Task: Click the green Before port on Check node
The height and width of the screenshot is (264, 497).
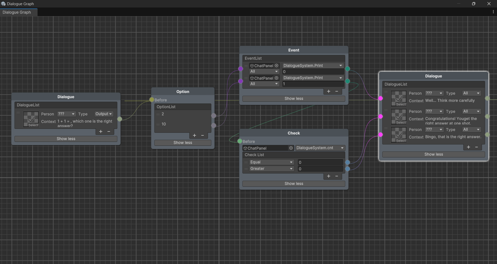Action: click(x=240, y=141)
